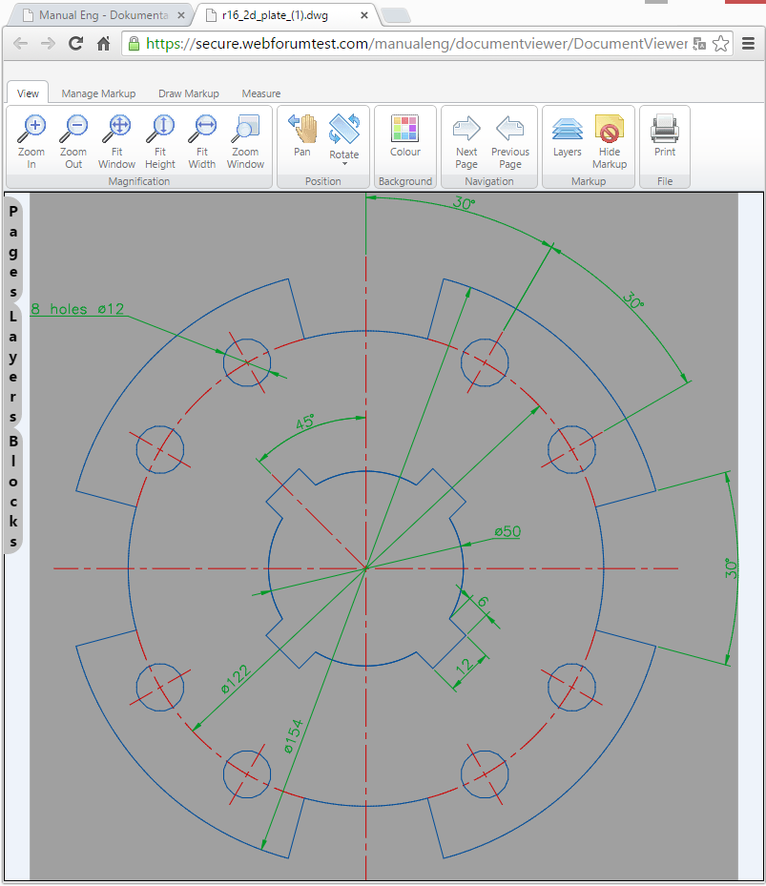Activate the Zoom Window tool

[245, 141]
